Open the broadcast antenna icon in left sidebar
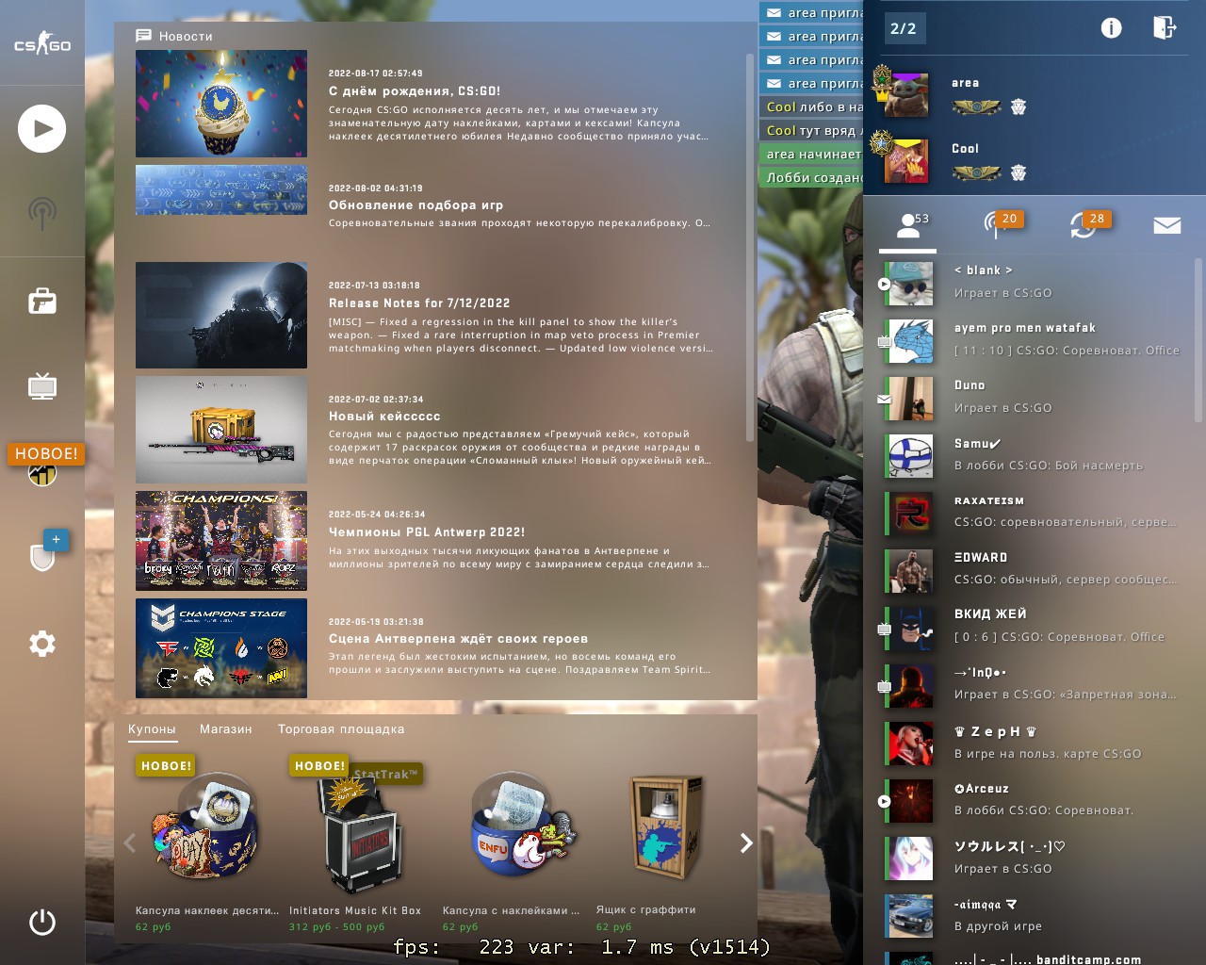1206x965 pixels. [x=42, y=213]
